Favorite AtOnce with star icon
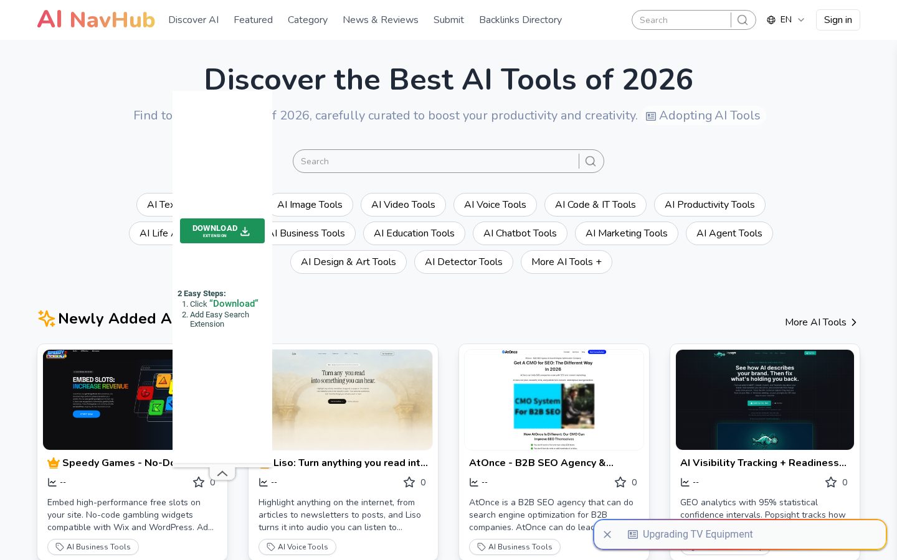The height and width of the screenshot is (560, 897). pyautogui.click(x=620, y=482)
